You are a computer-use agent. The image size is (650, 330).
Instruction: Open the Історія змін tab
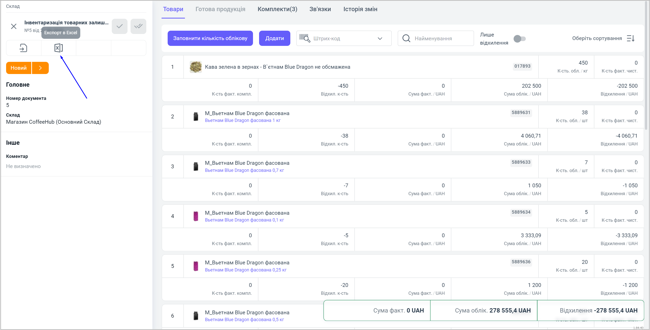(360, 9)
